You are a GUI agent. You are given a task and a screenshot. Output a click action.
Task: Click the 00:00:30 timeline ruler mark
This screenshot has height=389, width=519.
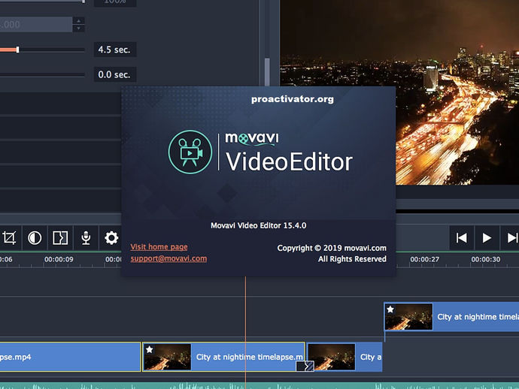486,259
